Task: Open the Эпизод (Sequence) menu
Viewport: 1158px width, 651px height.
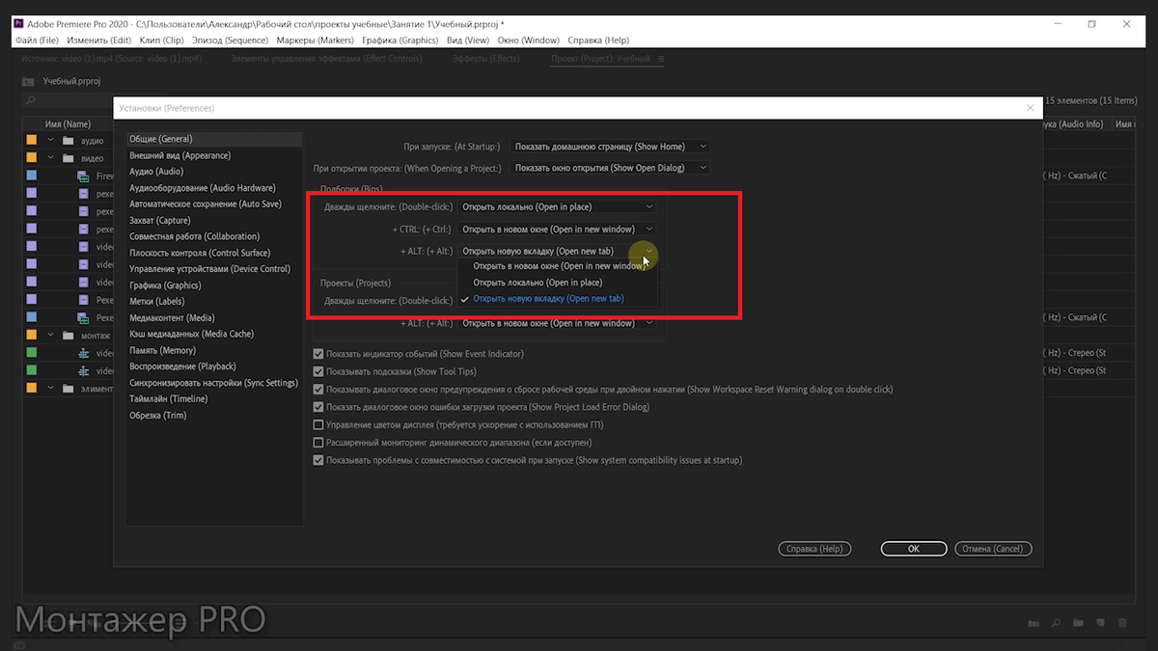Action: (230, 41)
